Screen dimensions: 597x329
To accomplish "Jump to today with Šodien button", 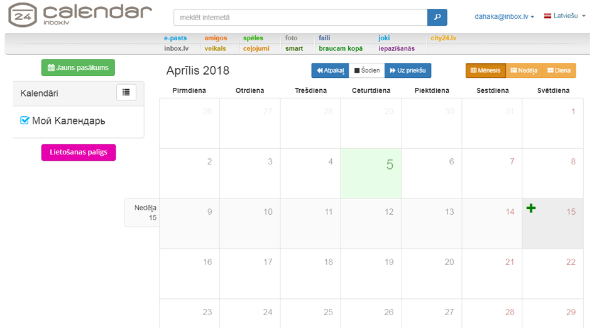I will [x=366, y=70].
